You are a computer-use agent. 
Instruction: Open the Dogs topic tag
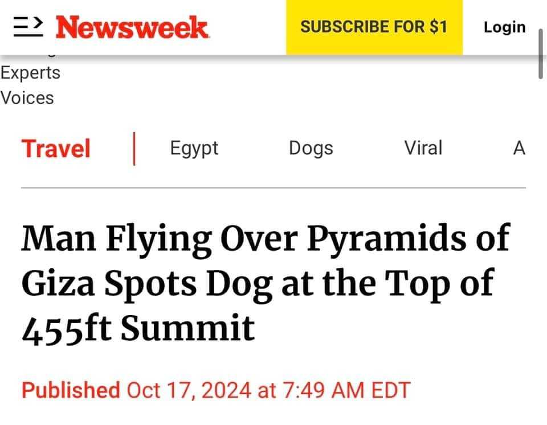(x=311, y=148)
